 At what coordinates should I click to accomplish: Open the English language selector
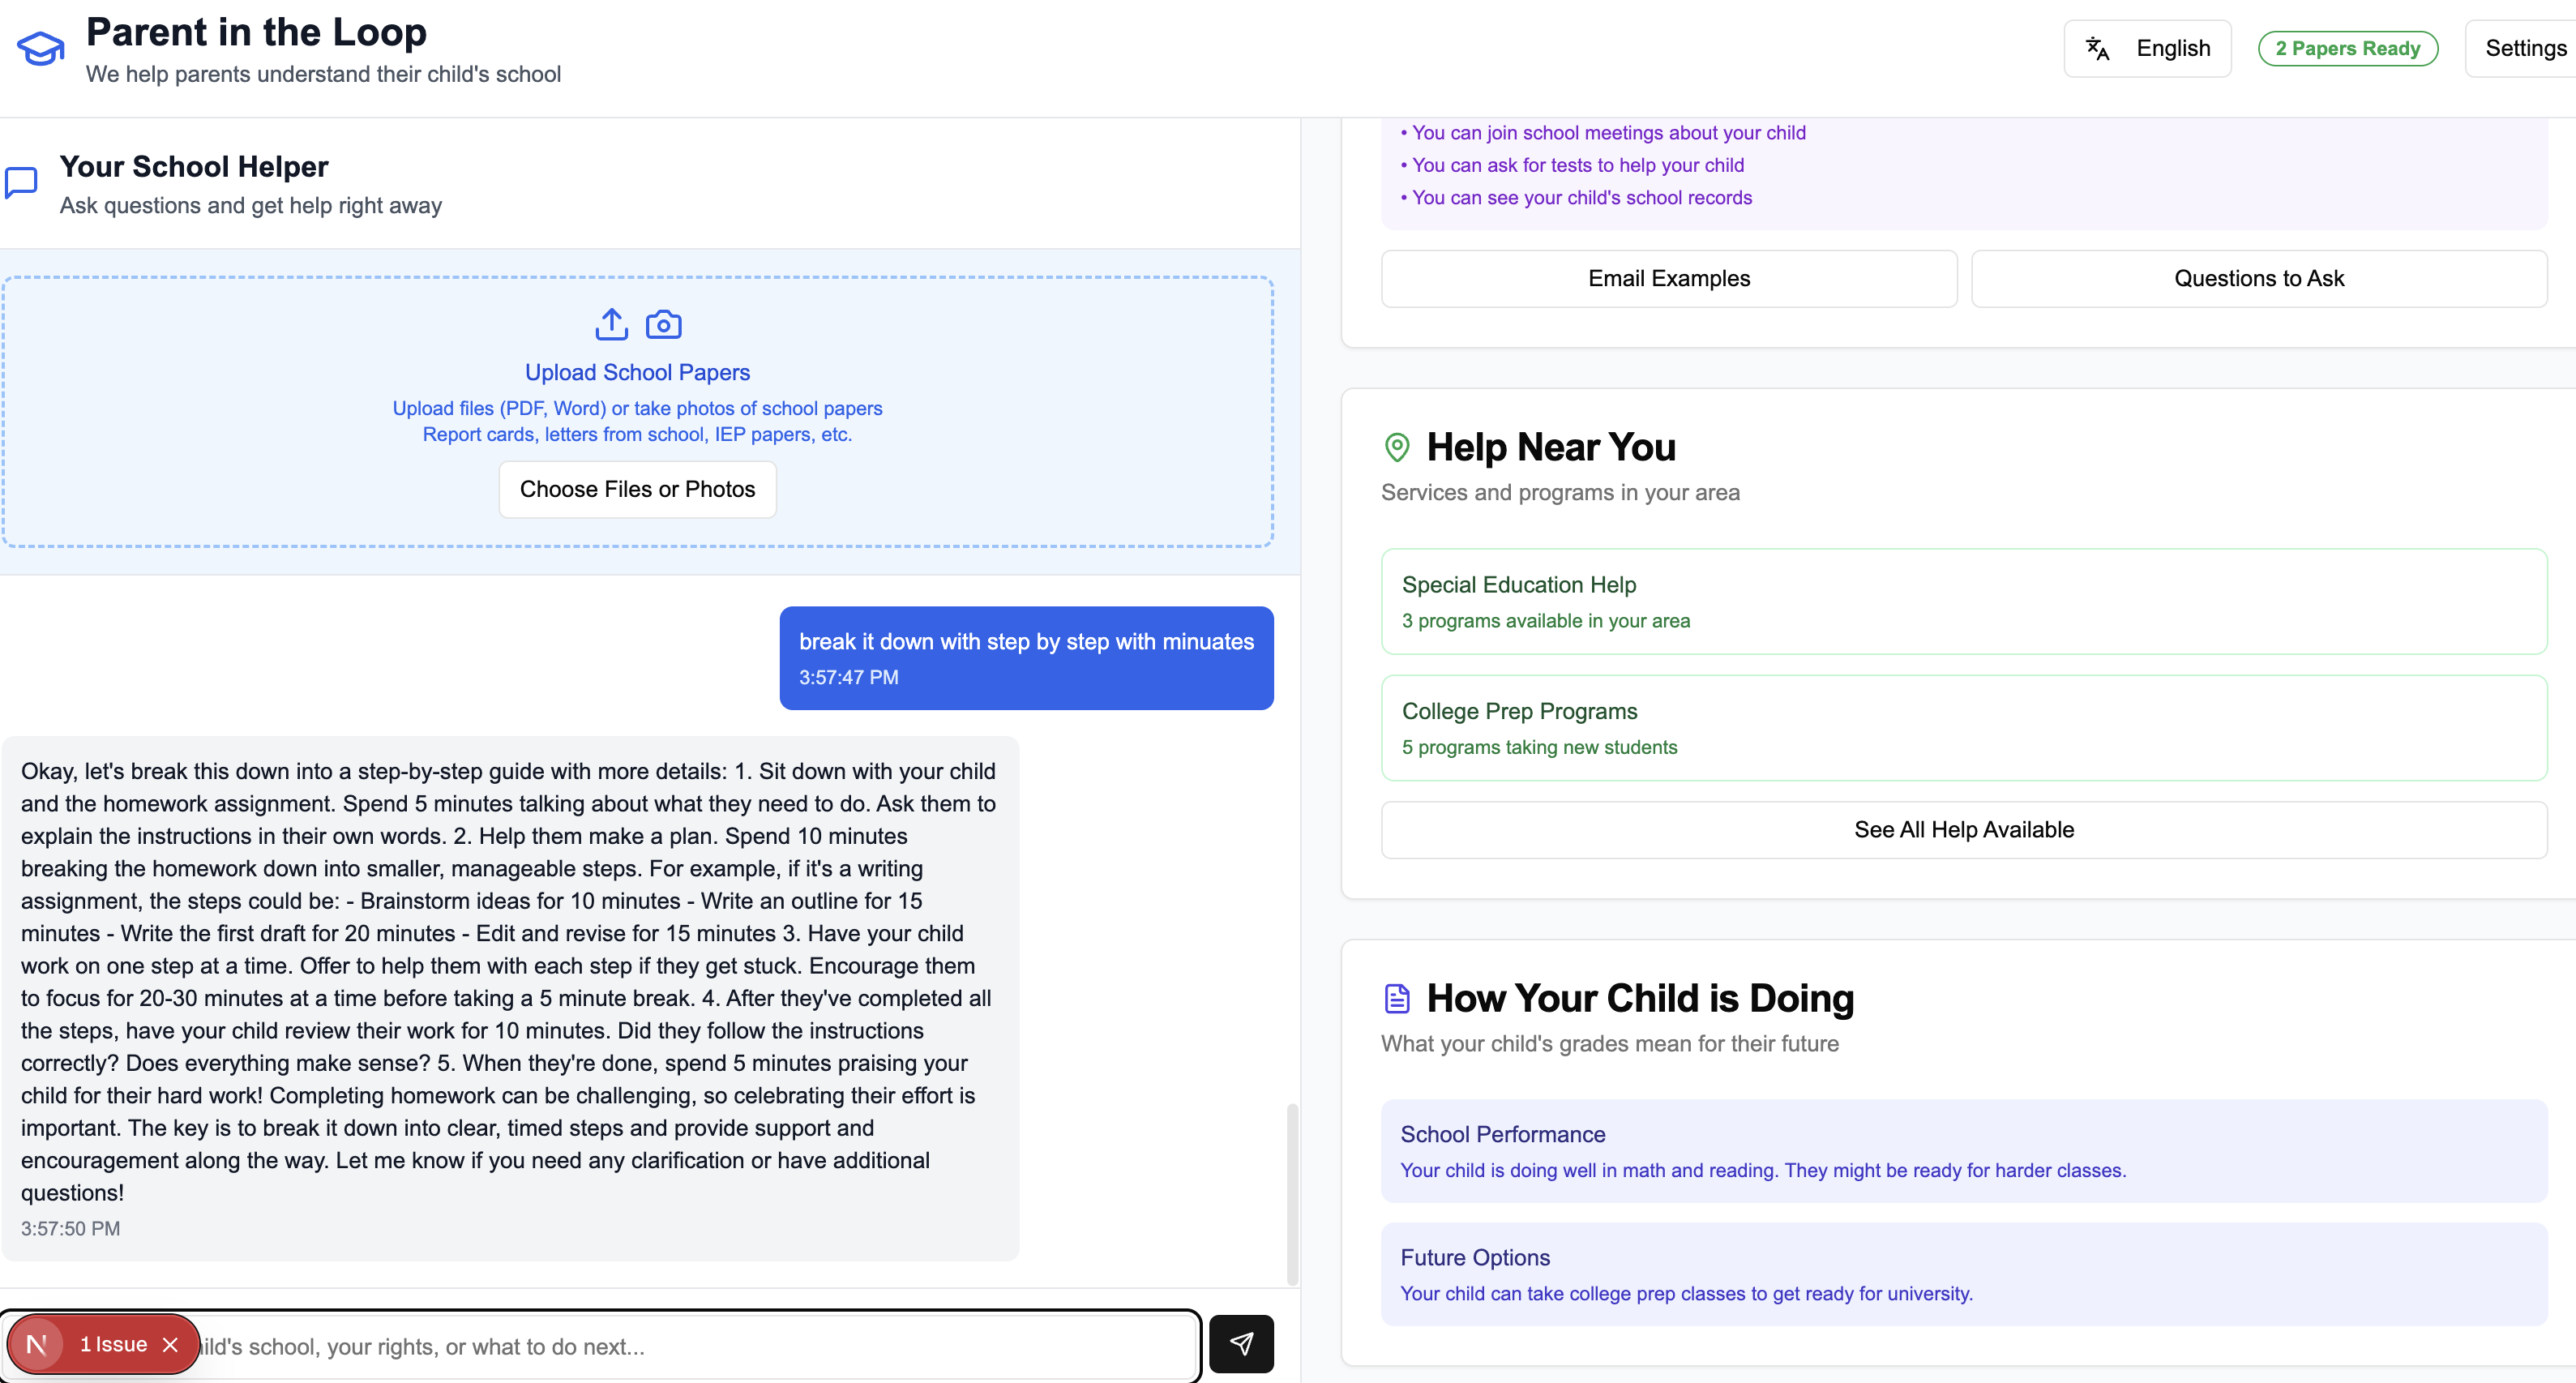[2147, 48]
